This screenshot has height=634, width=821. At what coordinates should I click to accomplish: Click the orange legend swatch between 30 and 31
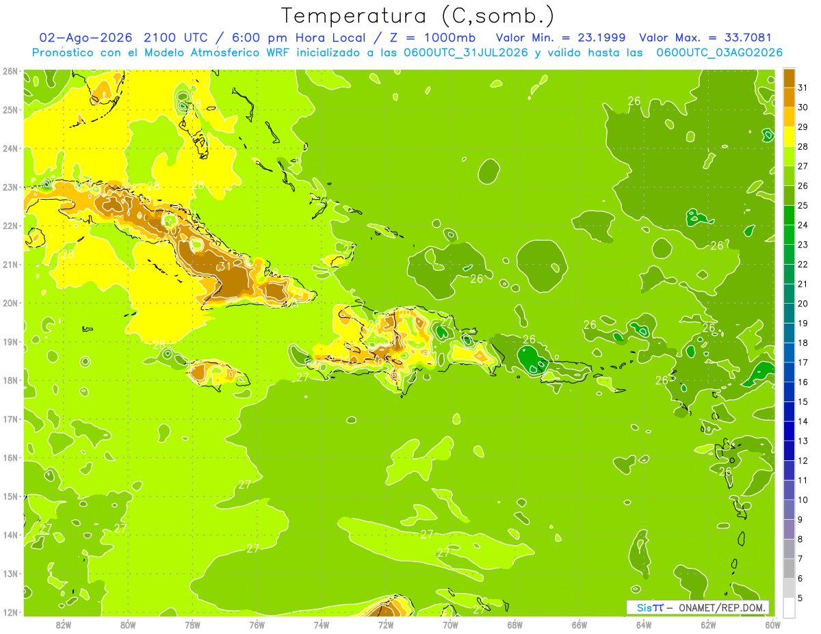pos(789,97)
